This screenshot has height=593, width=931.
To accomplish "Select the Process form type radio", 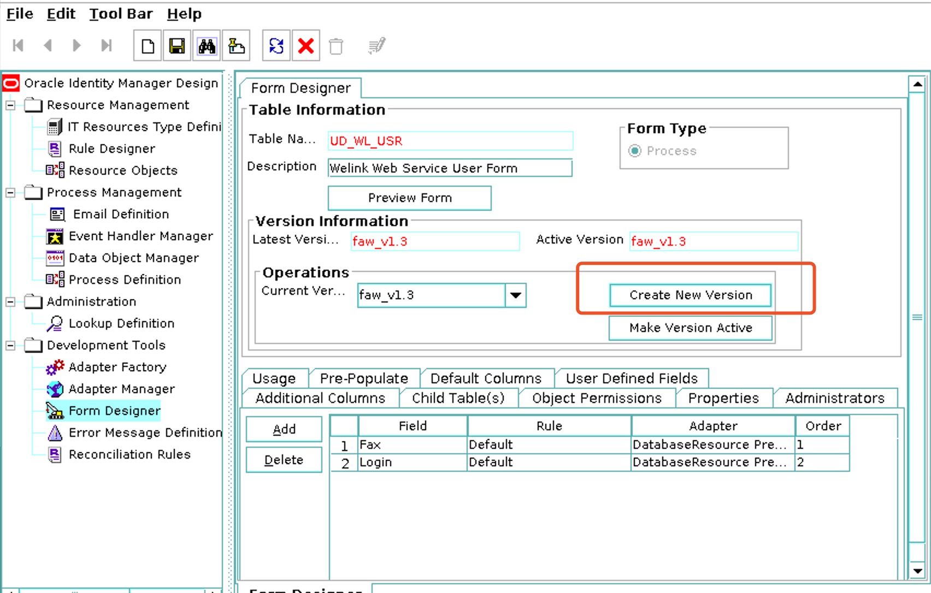I will coord(634,151).
